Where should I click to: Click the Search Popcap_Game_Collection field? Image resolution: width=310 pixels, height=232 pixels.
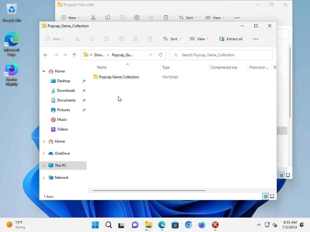pyautogui.click(x=221, y=55)
